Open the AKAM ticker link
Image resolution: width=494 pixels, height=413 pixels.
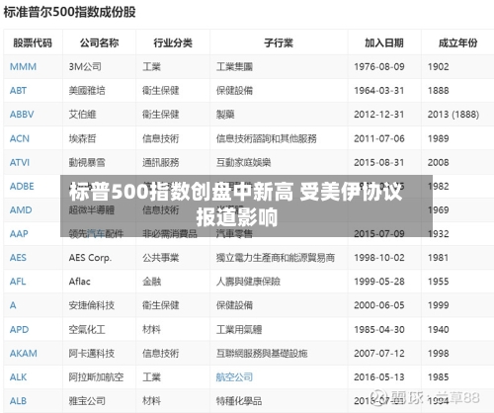24,354
